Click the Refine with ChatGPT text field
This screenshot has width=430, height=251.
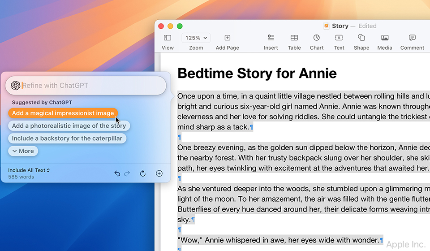(x=90, y=86)
